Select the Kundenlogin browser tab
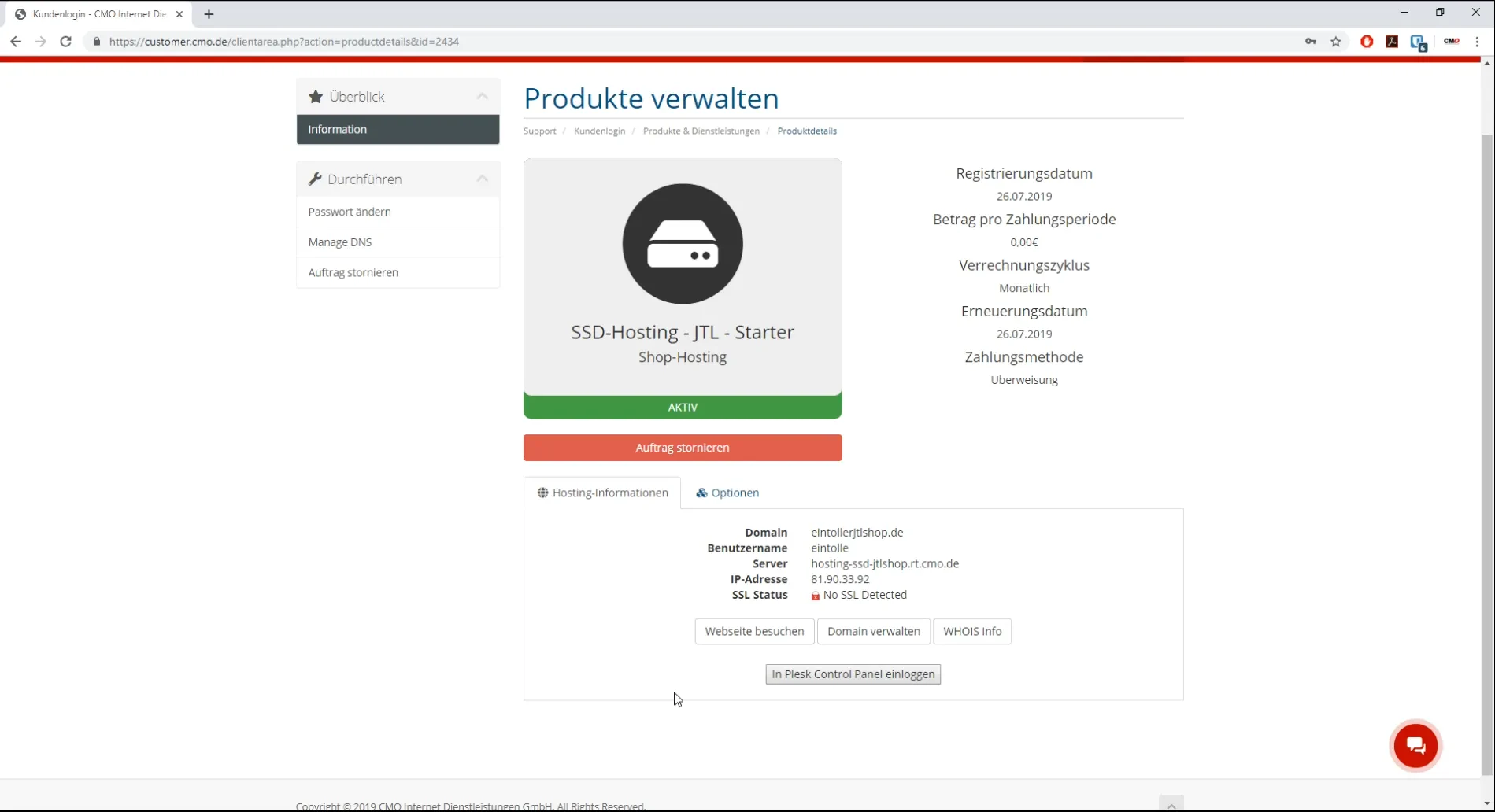This screenshot has height=812, width=1495. (98, 14)
